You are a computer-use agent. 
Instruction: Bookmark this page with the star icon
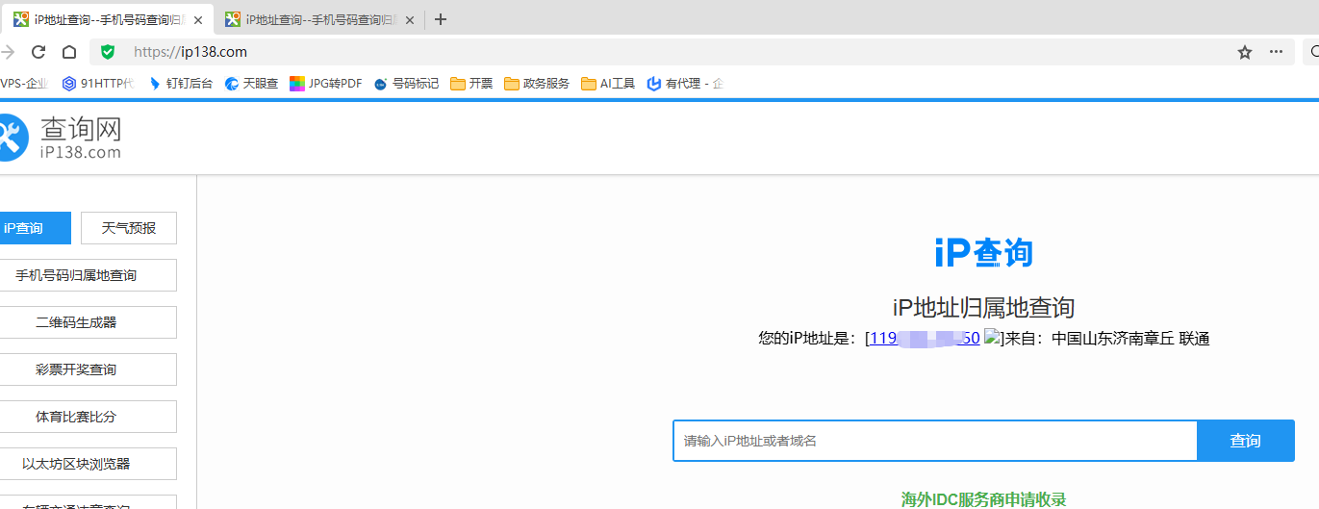click(1245, 52)
